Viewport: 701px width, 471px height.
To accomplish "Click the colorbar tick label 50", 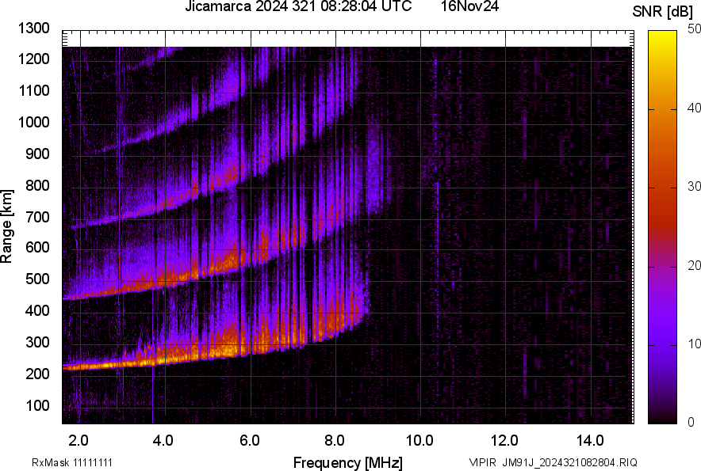I will coord(694,29).
